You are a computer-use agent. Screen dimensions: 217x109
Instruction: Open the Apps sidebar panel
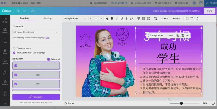coord(5,93)
